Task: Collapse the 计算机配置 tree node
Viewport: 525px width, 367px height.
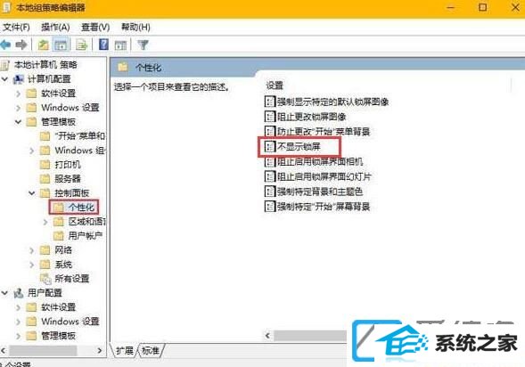Action: [4, 79]
